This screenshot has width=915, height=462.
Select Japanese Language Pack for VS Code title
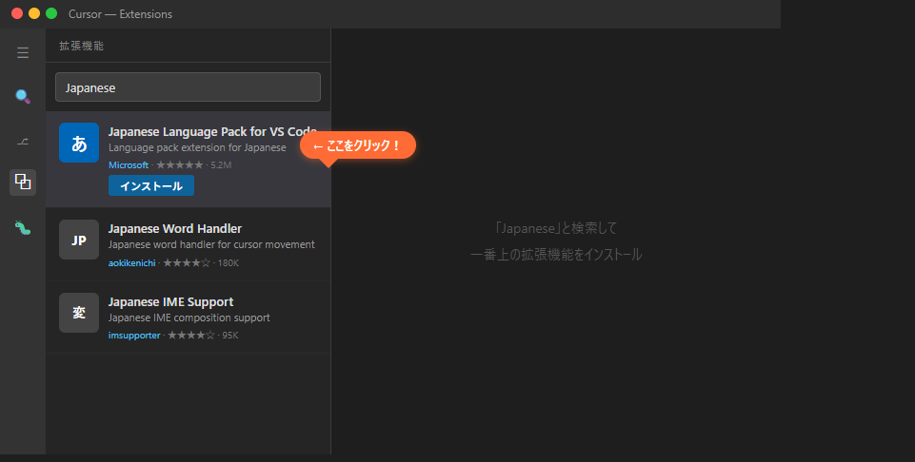[x=212, y=132]
